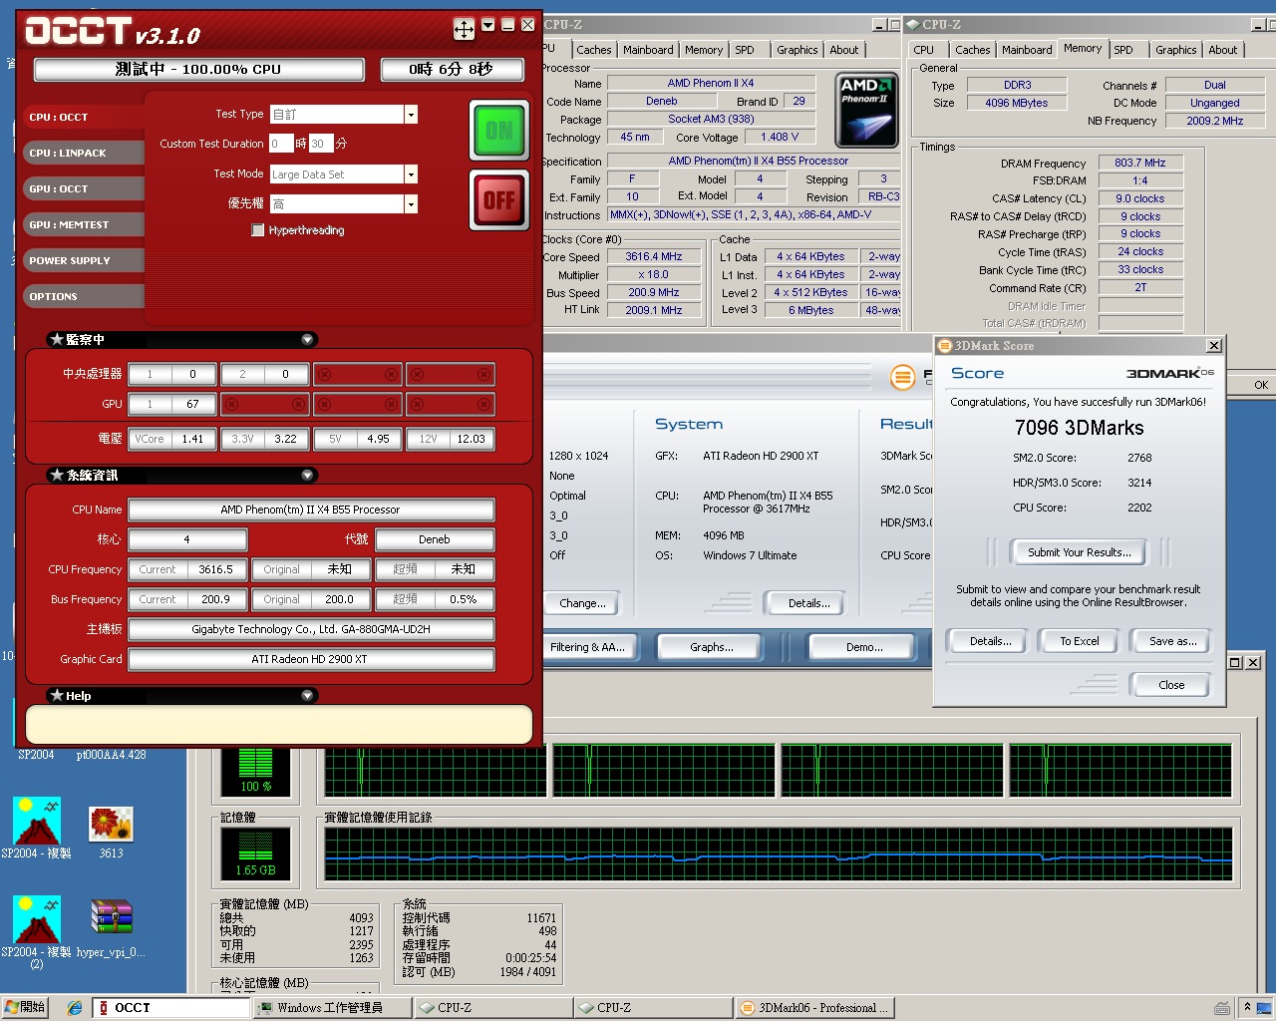This screenshot has width=1276, height=1021.
Task: Click the orange 3DMark06 logo icon
Action: [x=902, y=377]
